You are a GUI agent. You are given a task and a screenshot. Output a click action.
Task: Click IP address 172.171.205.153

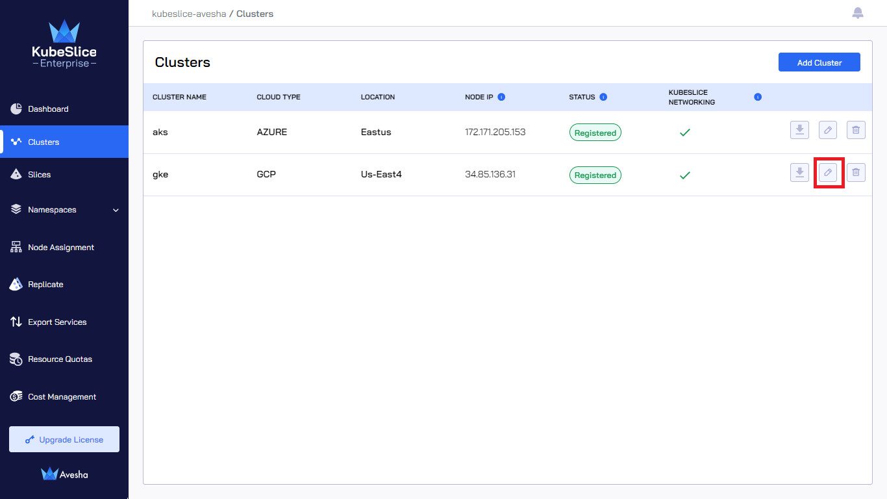(495, 132)
